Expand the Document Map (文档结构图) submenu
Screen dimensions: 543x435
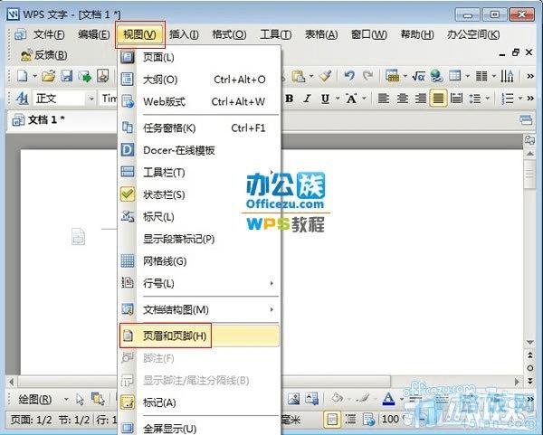(x=199, y=309)
